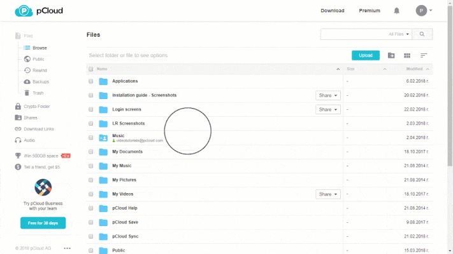Click the trophy icon for Win 500GB space
The width and height of the screenshot is (453, 254).
pos(18,156)
